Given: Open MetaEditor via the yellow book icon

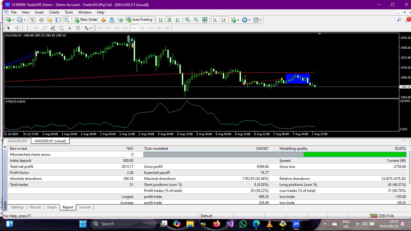Looking at the screenshot, I should (x=104, y=20).
